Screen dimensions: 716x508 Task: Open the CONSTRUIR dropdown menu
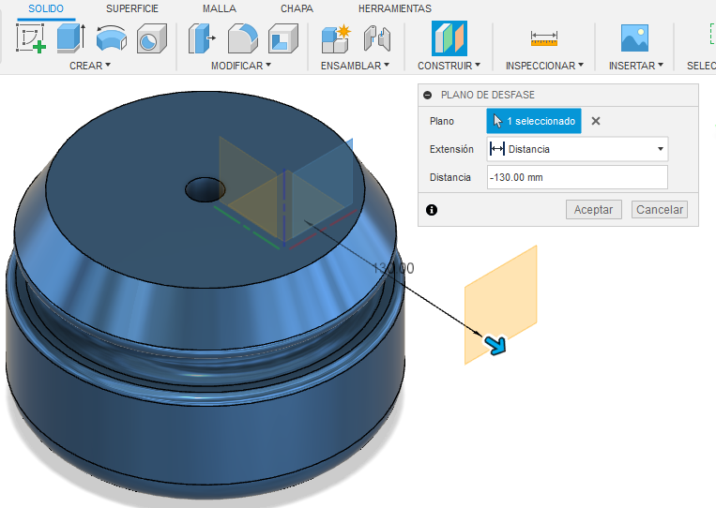pos(449,66)
